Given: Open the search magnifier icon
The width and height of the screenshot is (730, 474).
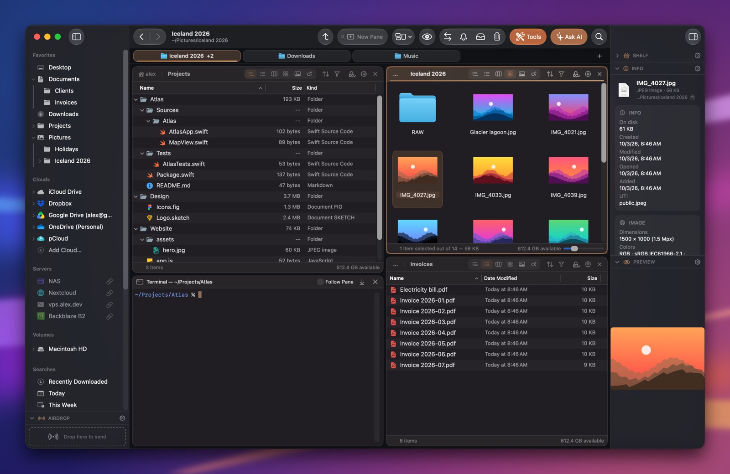Looking at the screenshot, I should pyautogui.click(x=599, y=37).
